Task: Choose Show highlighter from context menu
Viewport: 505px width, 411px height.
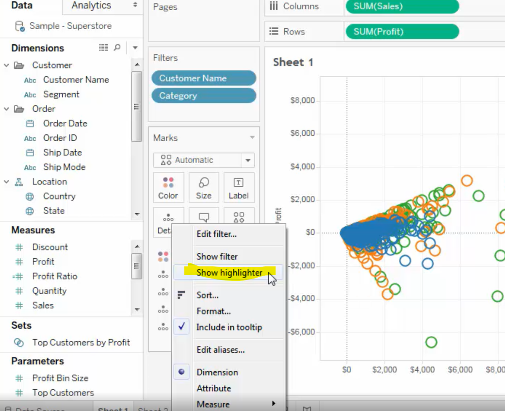Action: tap(229, 273)
